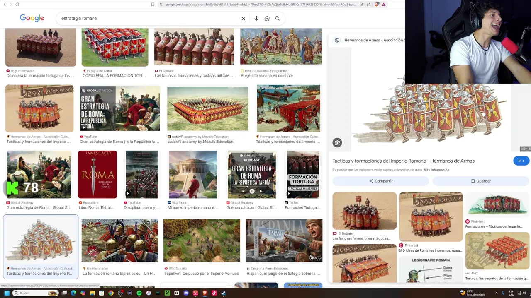Click the 'Formaciones y Tácticas del Imperio...' Pinterest caption

point(494,226)
